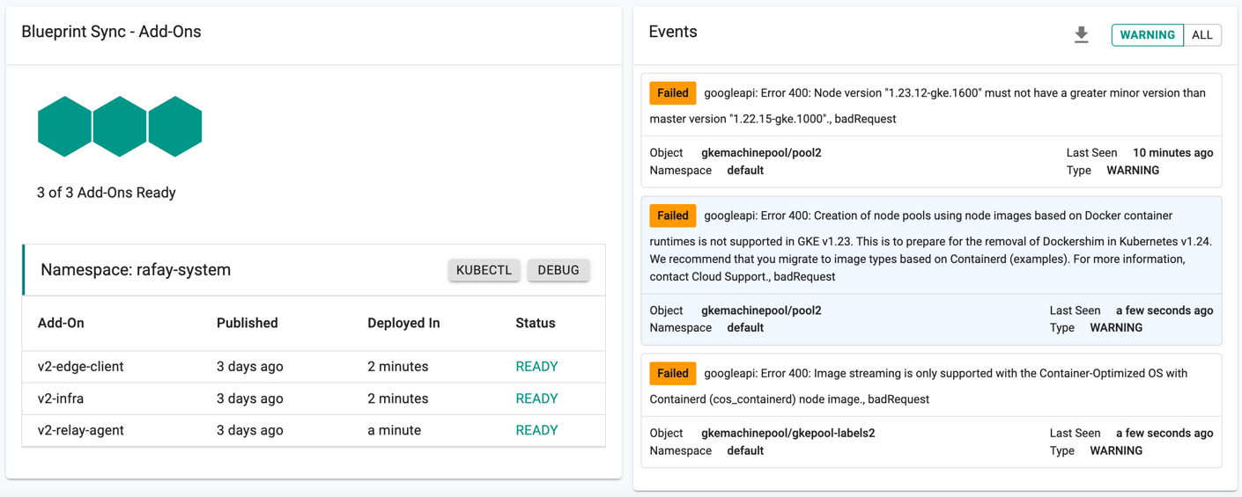Viewport: 1242px width, 497px height.
Task: Click READY status of v2-infra
Action: 536,398
